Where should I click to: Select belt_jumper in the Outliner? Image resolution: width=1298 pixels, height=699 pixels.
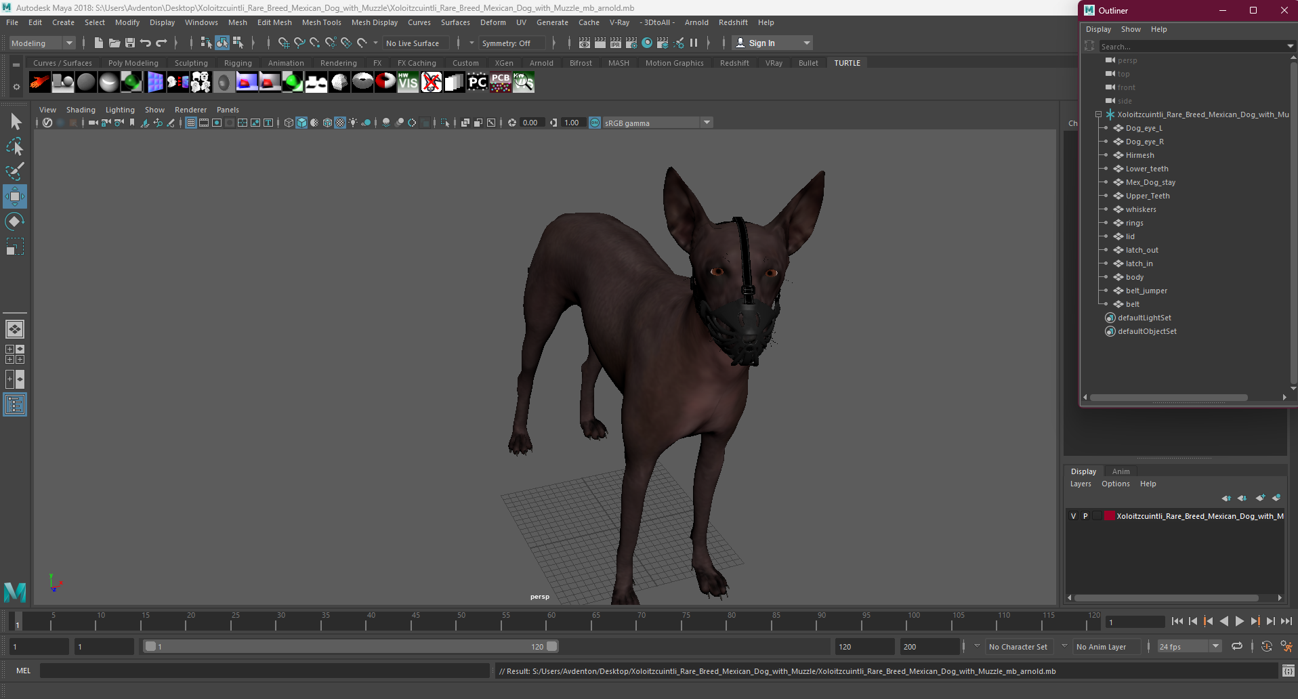1146,291
